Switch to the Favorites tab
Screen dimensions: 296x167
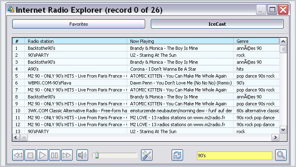point(79,24)
